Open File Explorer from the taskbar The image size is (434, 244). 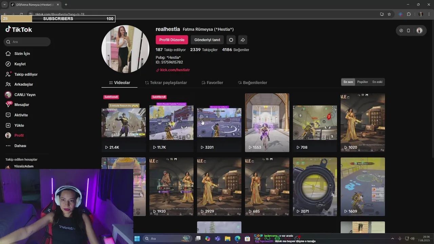coord(228,239)
